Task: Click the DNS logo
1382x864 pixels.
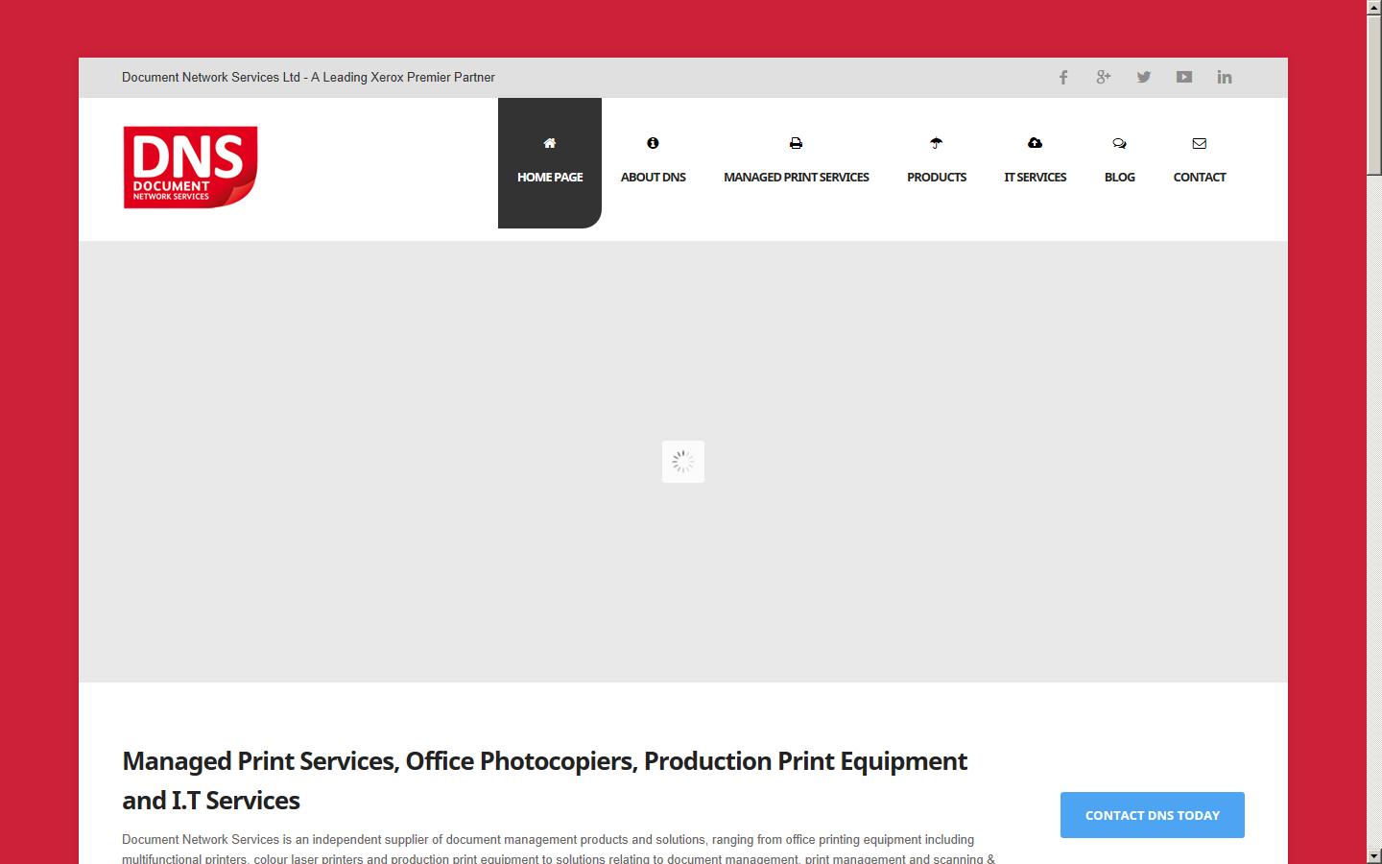Action: click(x=190, y=167)
